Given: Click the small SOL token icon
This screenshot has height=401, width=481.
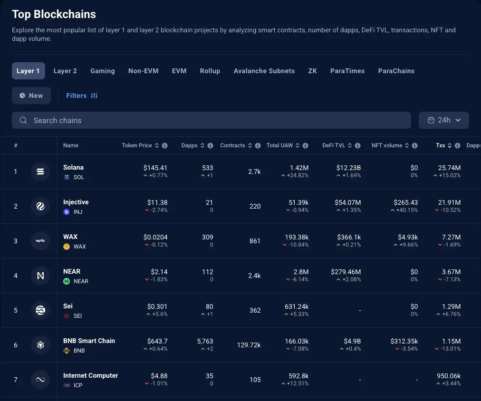Looking at the screenshot, I should pos(66,177).
